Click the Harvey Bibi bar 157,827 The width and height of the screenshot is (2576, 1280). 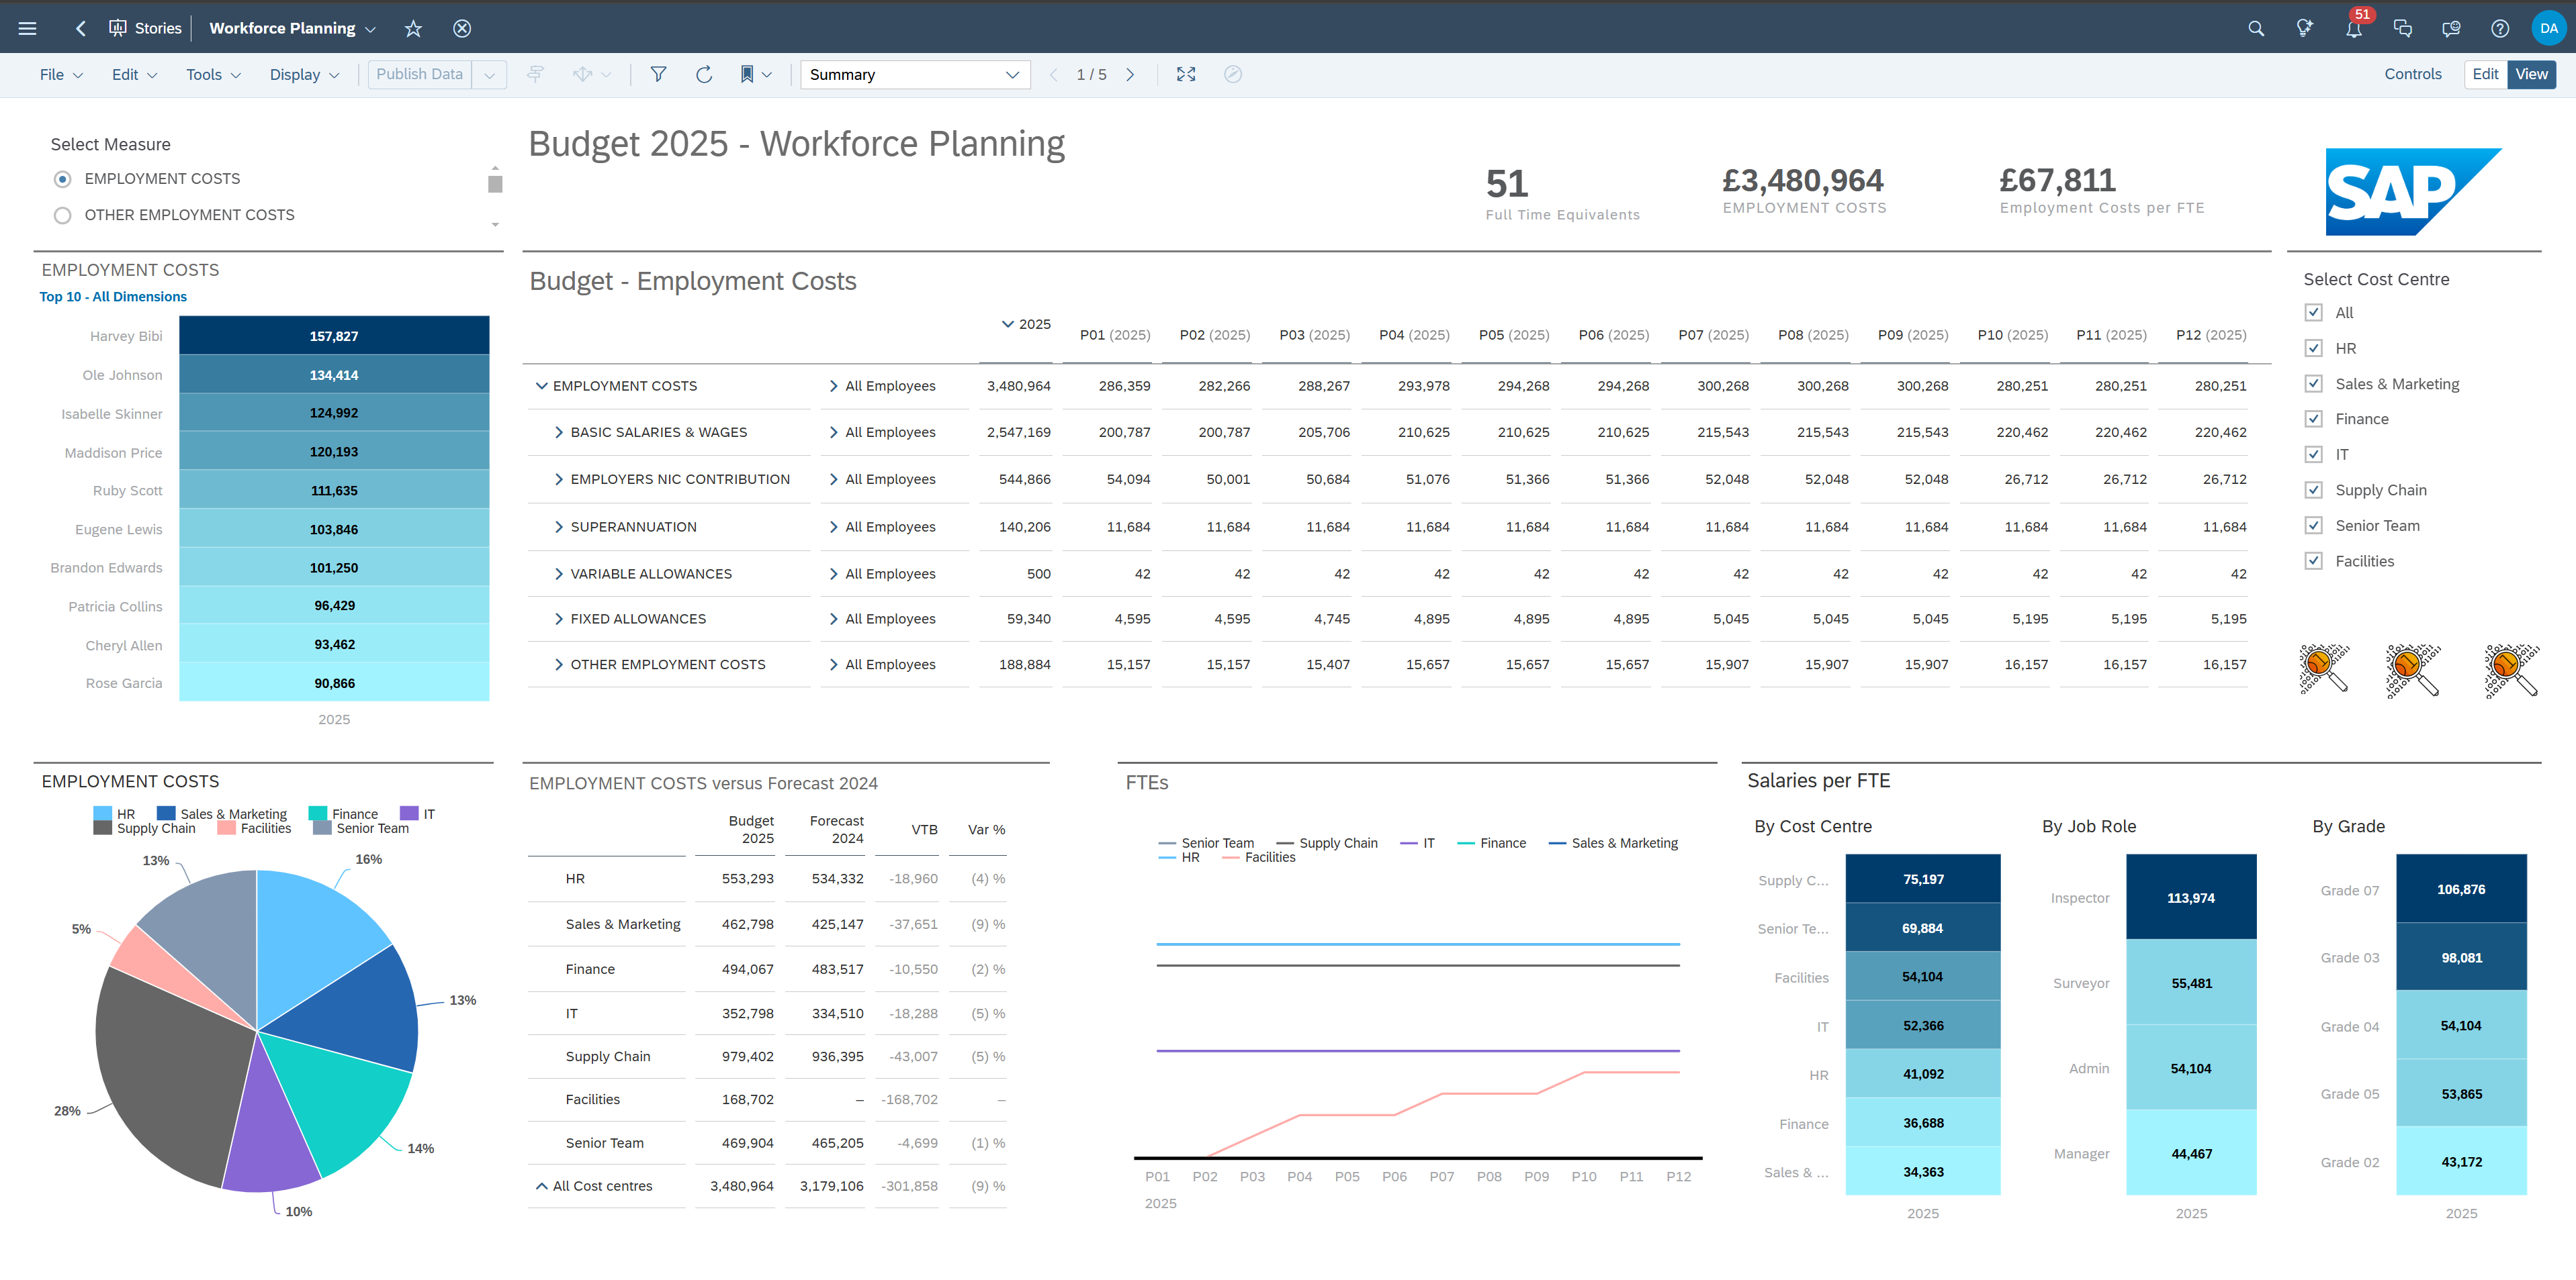pyautogui.click(x=334, y=336)
